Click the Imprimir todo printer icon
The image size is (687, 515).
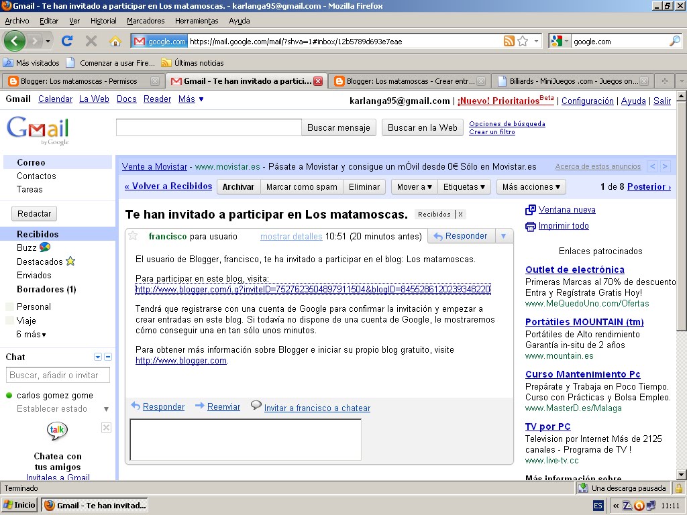click(530, 227)
